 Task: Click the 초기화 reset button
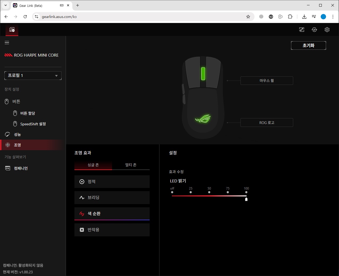309,45
